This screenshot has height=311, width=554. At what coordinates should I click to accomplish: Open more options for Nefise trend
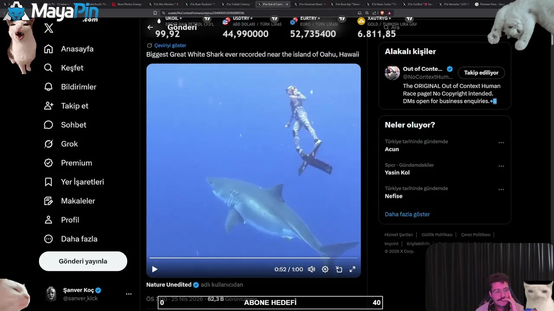click(x=501, y=189)
